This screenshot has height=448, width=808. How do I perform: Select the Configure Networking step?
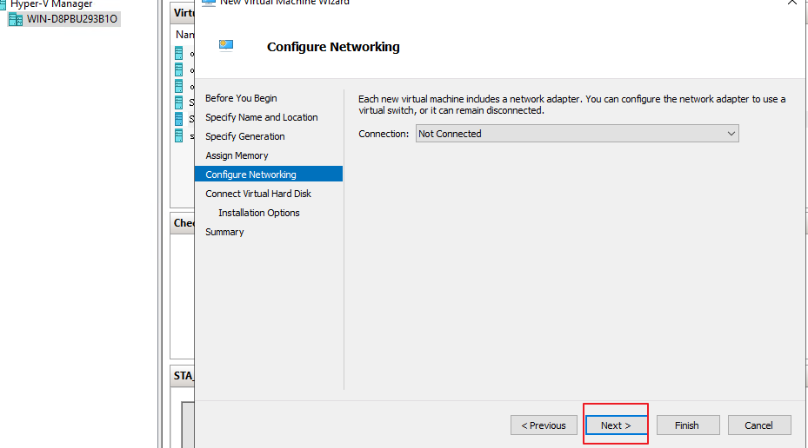[250, 175]
